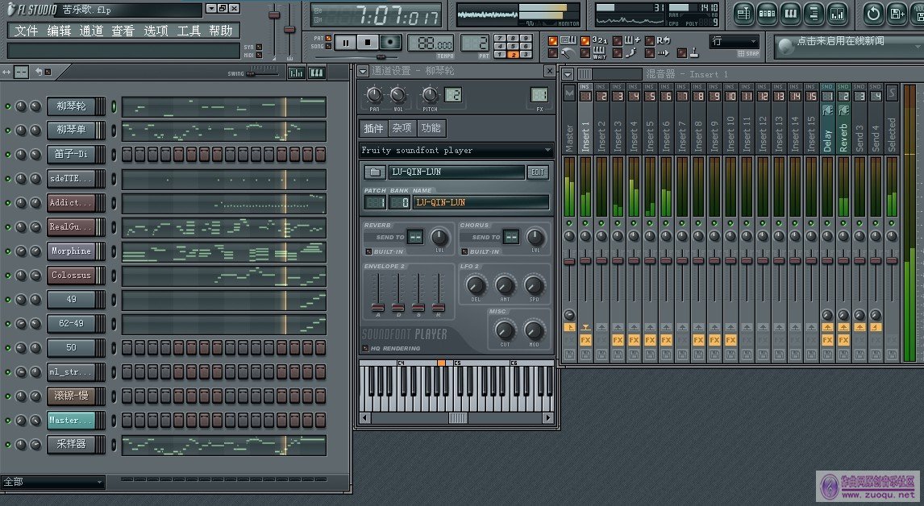Open the Piano Roll from the top toolbar
The width and height of the screenshot is (924, 506).
point(790,13)
